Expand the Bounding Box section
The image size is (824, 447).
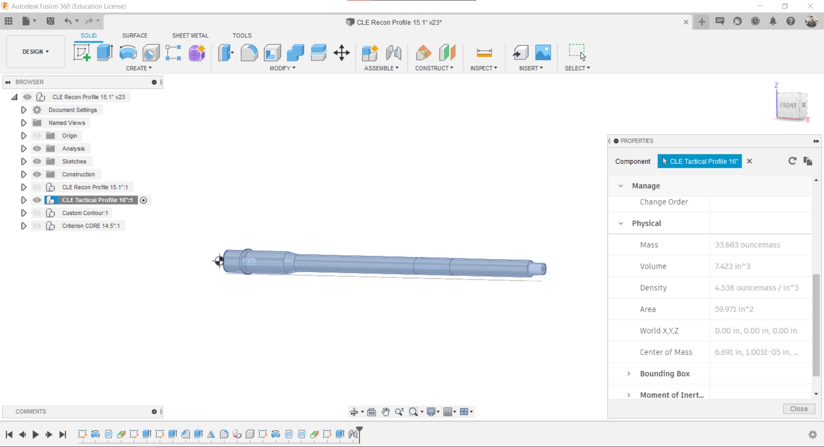tap(629, 374)
